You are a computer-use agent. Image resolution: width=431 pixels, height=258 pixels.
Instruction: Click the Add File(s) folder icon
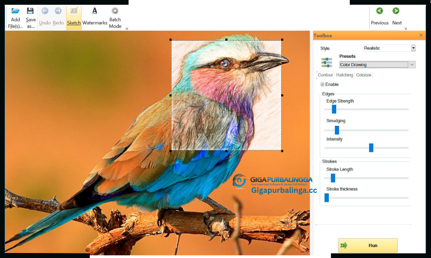[x=15, y=11]
